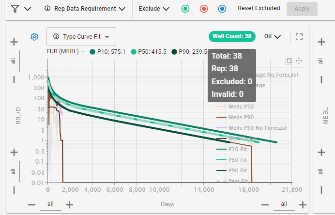Open chart settings gear icon
The height and width of the screenshot is (215, 335).
click(x=34, y=37)
